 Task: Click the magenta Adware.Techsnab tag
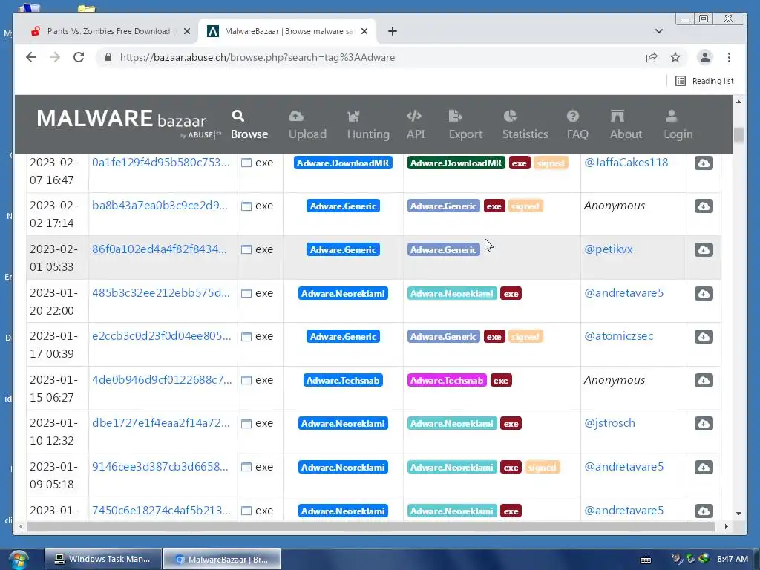(x=446, y=381)
